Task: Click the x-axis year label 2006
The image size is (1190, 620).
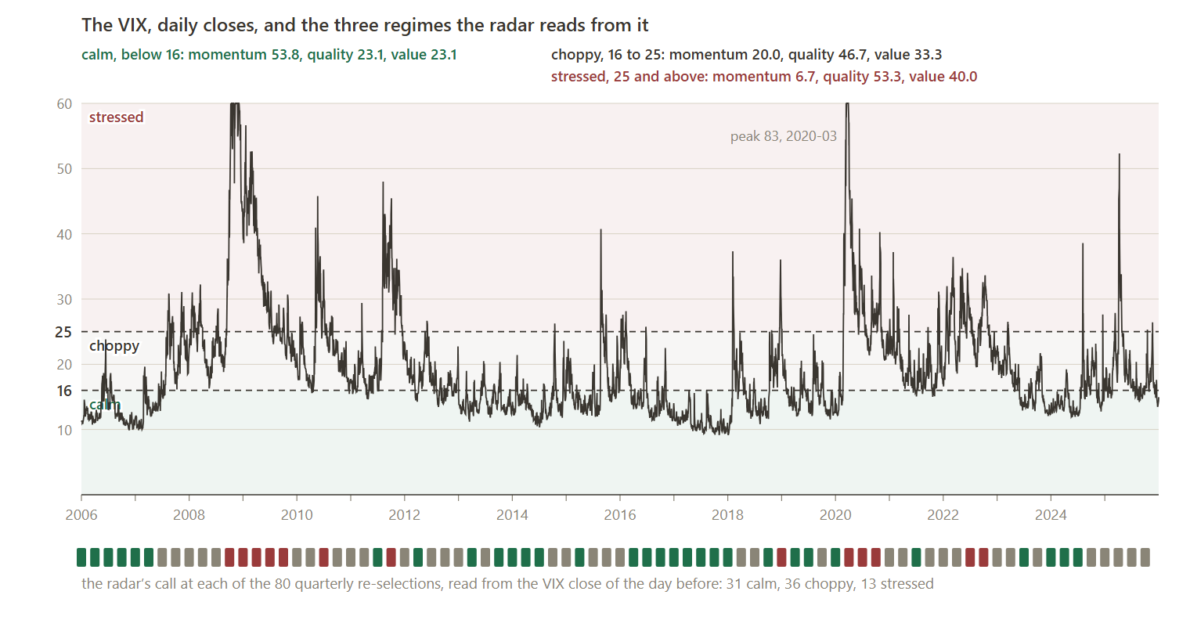Action: point(81,515)
